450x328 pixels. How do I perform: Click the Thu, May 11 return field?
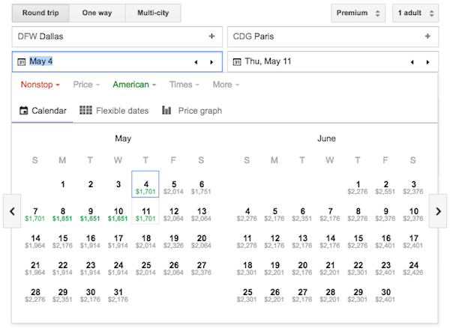click(333, 61)
